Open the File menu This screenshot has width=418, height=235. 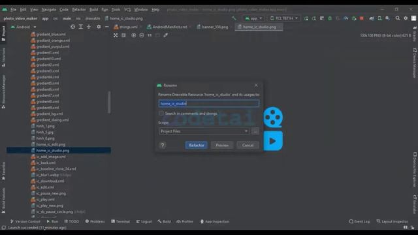[x=13, y=9]
